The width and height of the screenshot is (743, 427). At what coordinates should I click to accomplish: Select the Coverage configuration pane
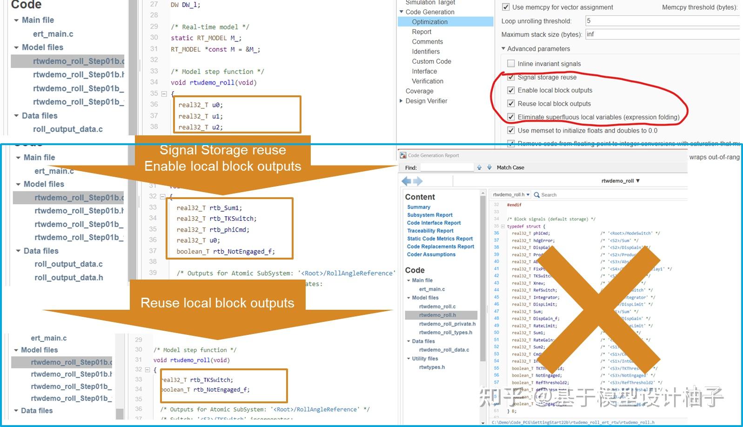[x=419, y=91]
